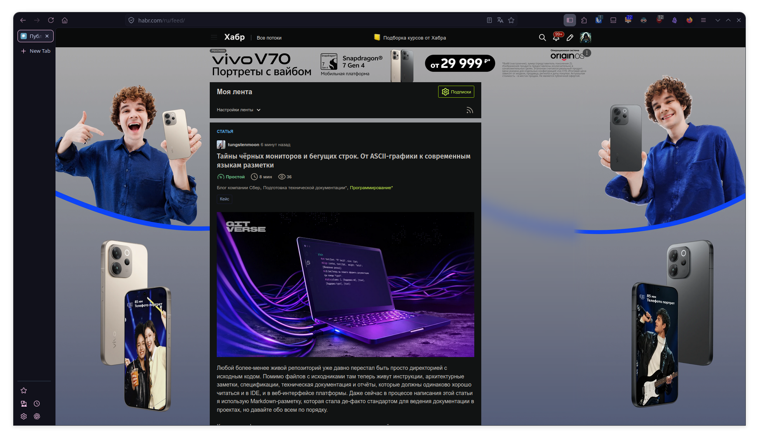Open the Firefox account toolbar icon
Image resolution: width=759 pixels, height=440 pixels.
(x=689, y=20)
